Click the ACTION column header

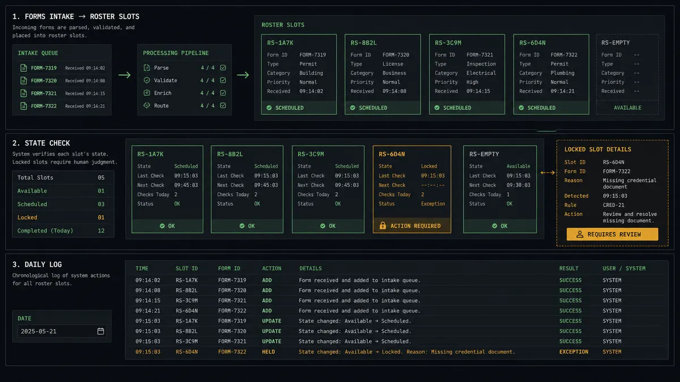272,268
